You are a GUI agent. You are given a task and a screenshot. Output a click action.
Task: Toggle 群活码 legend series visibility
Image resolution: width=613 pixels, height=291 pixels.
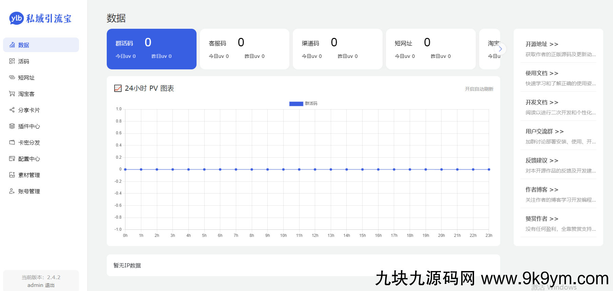point(303,104)
